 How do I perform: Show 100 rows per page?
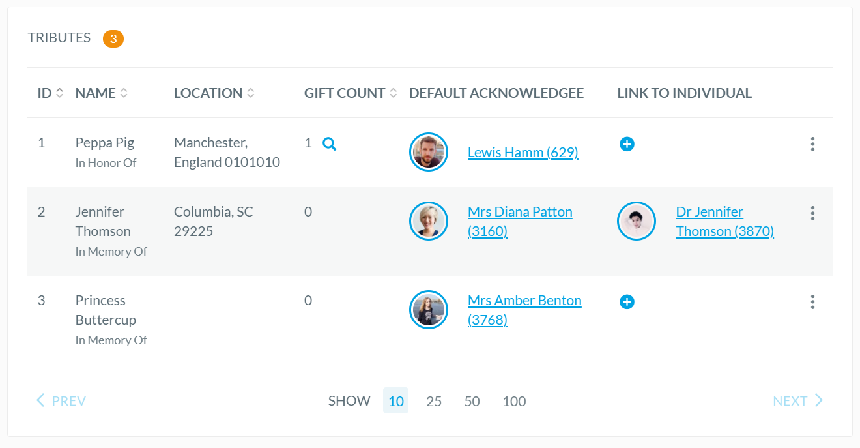[514, 401]
